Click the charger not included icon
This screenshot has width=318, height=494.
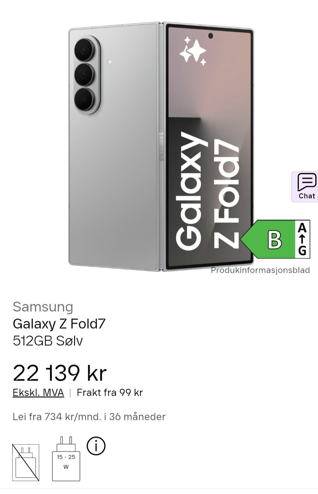[26, 463]
